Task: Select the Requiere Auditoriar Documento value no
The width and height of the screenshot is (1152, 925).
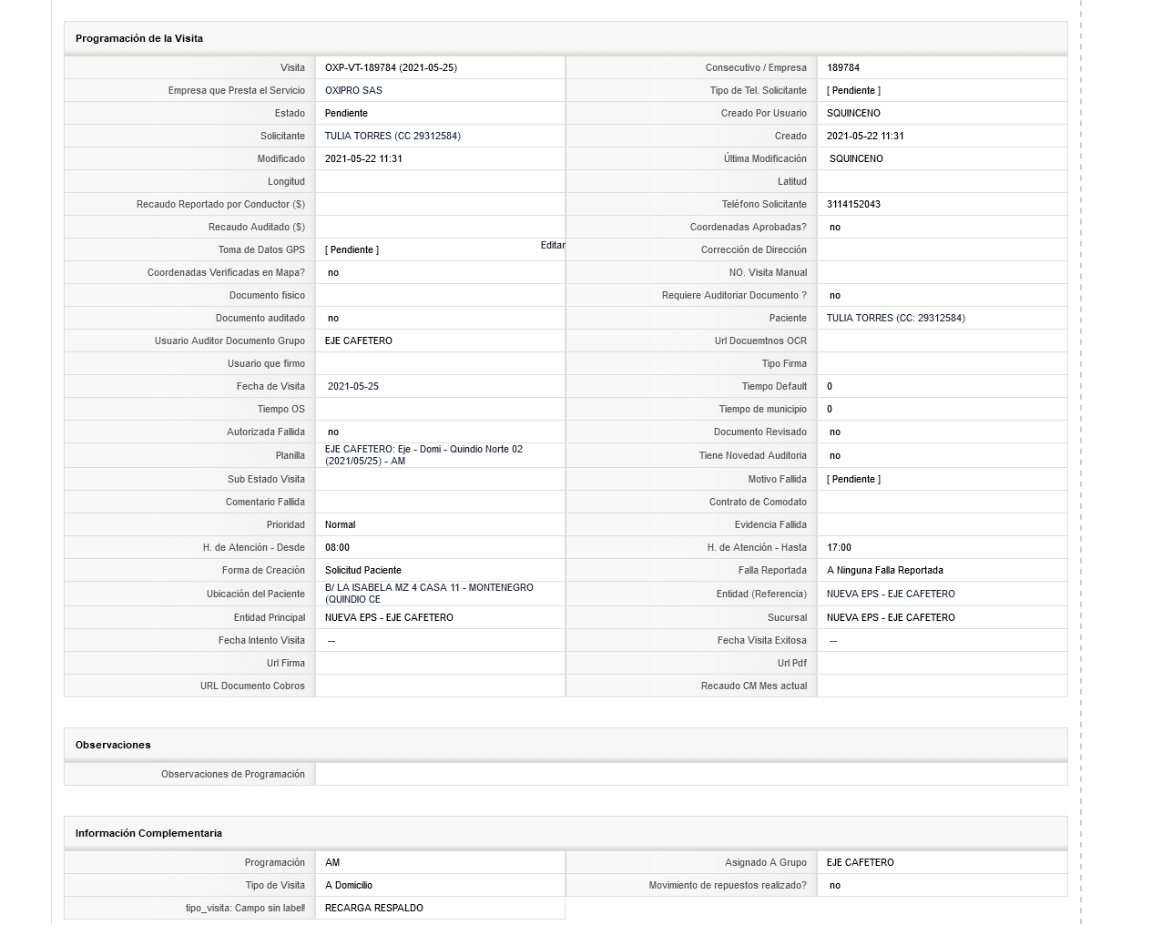Action: coord(835,295)
